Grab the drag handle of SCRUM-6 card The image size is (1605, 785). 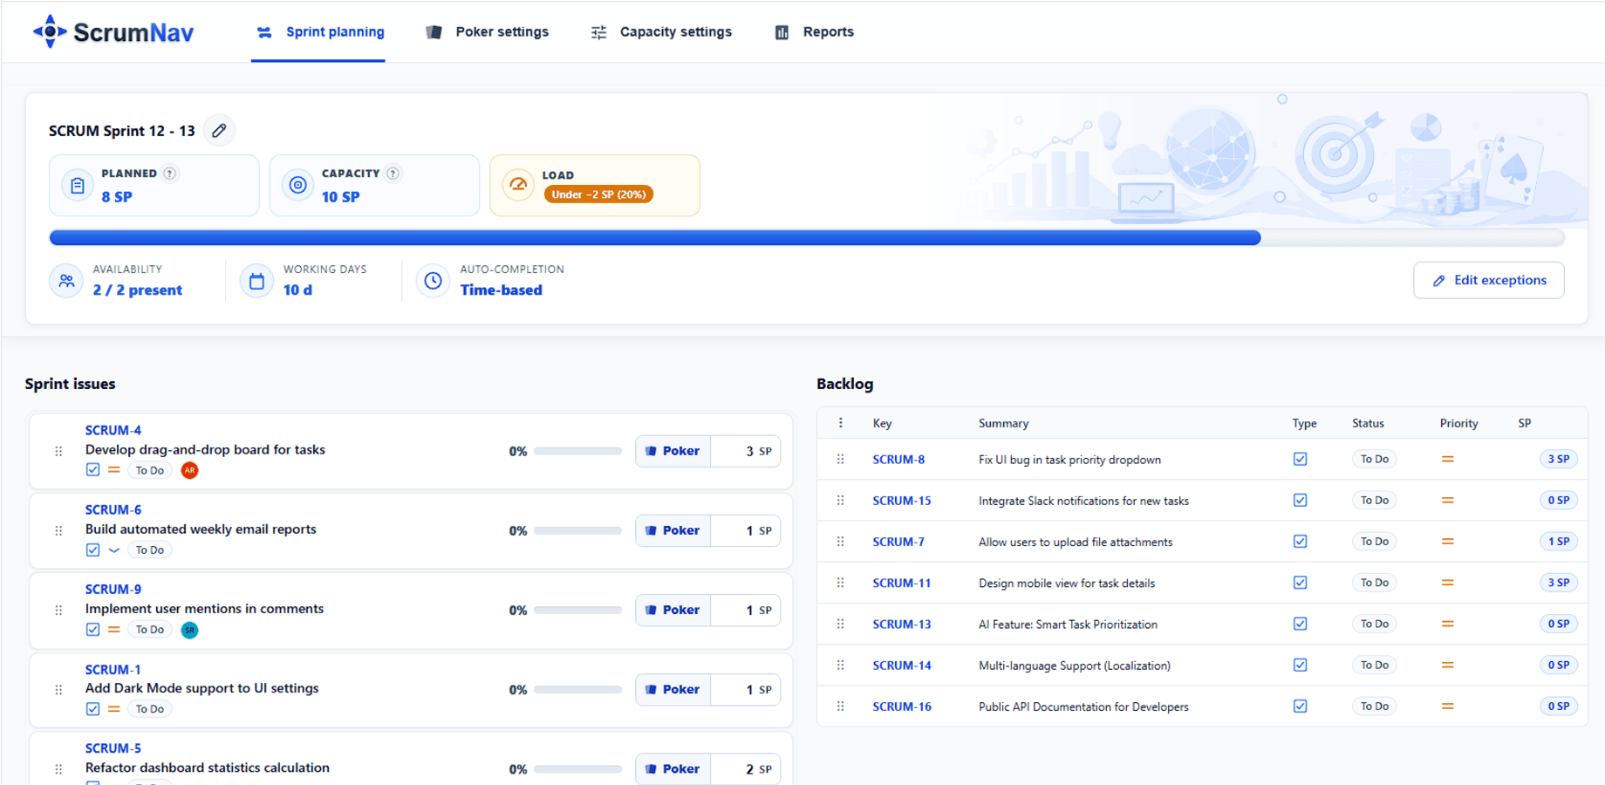(58, 531)
